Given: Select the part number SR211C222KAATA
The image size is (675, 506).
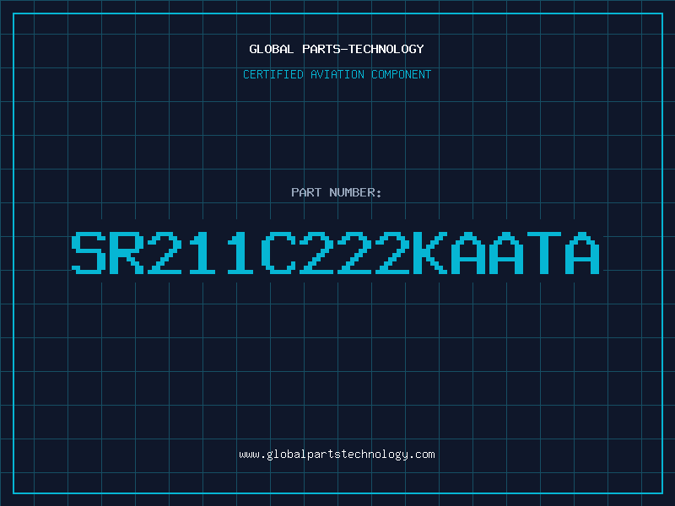Looking at the screenshot, I should point(336,253).
